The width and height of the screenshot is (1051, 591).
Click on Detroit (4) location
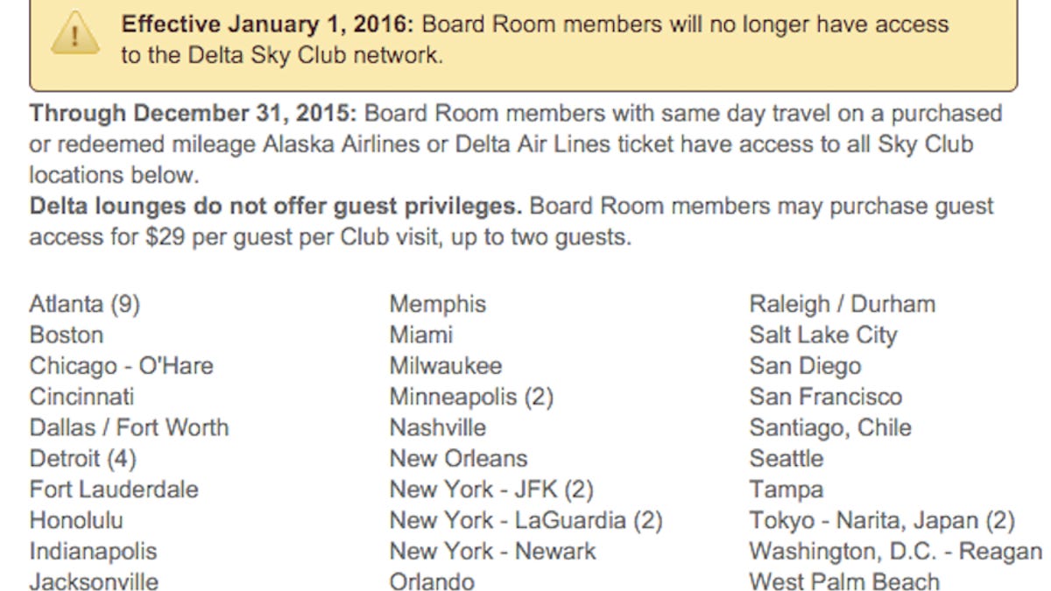coord(82,459)
